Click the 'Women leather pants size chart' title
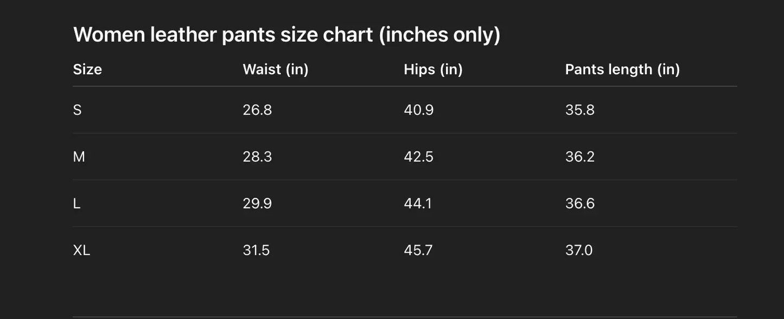784x319 pixels. (286, 35)
